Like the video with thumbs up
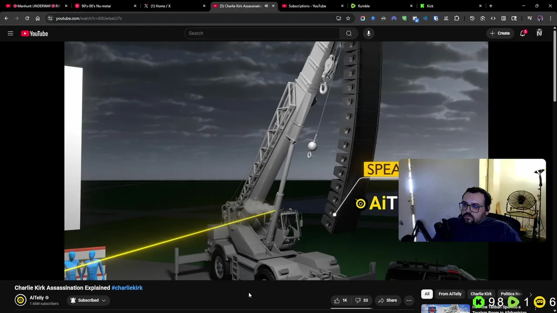Image resolution: width=557 pixels, height=313 pixels. (x=340, y=300)
